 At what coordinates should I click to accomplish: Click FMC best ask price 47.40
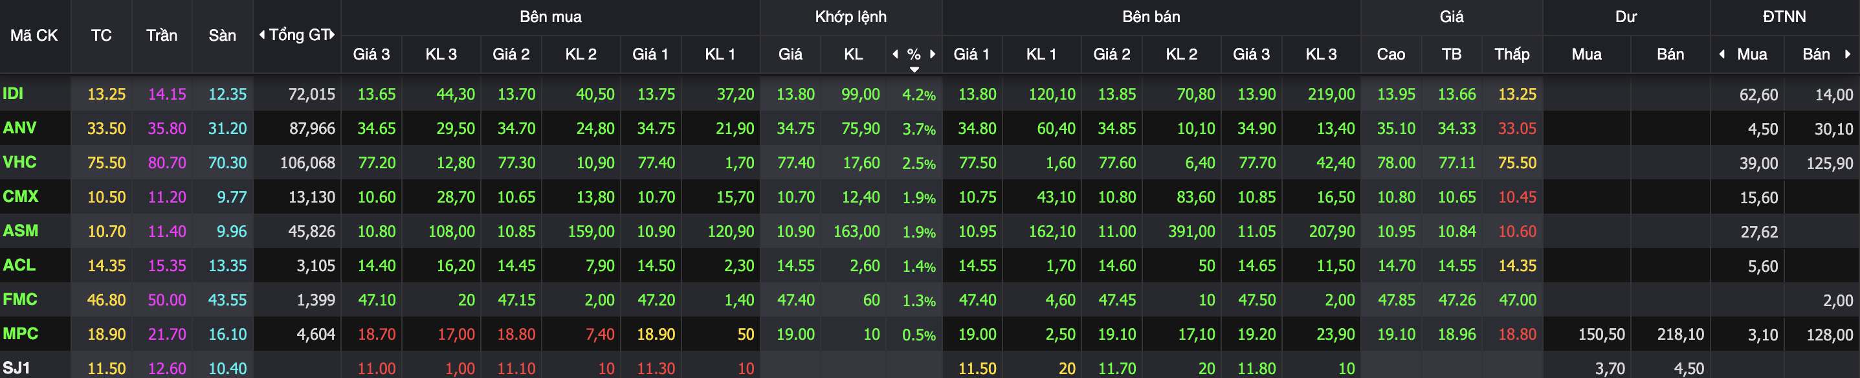pyautogui.click(x=977, y=300)
